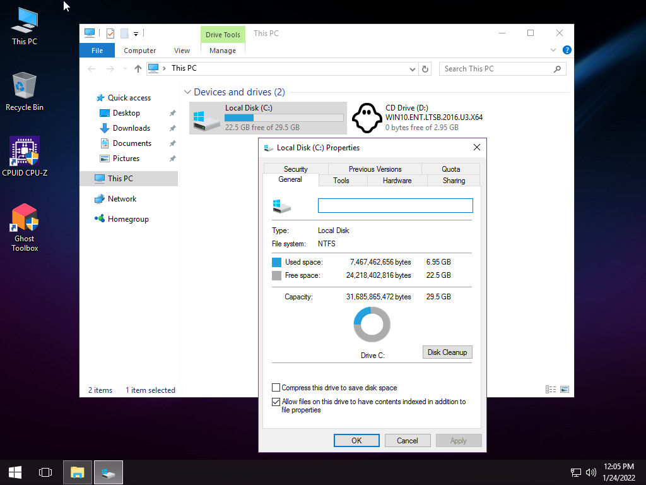Open Recycle Bin on desktop
The height and width of the screenshot is (485, 646).
coord(25,92)
